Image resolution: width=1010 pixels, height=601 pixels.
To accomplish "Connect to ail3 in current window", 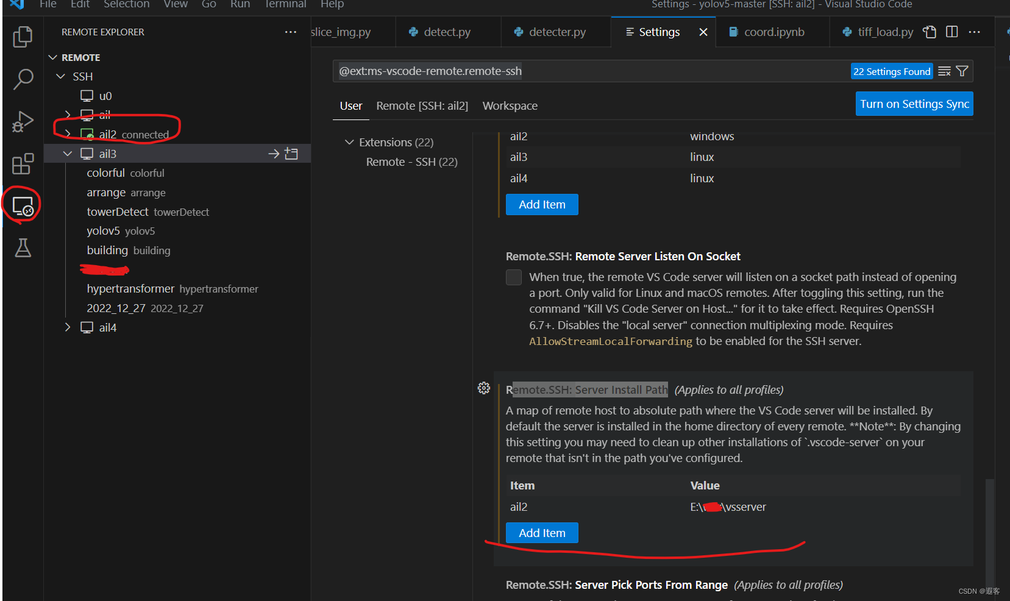I will pos(274,154).
